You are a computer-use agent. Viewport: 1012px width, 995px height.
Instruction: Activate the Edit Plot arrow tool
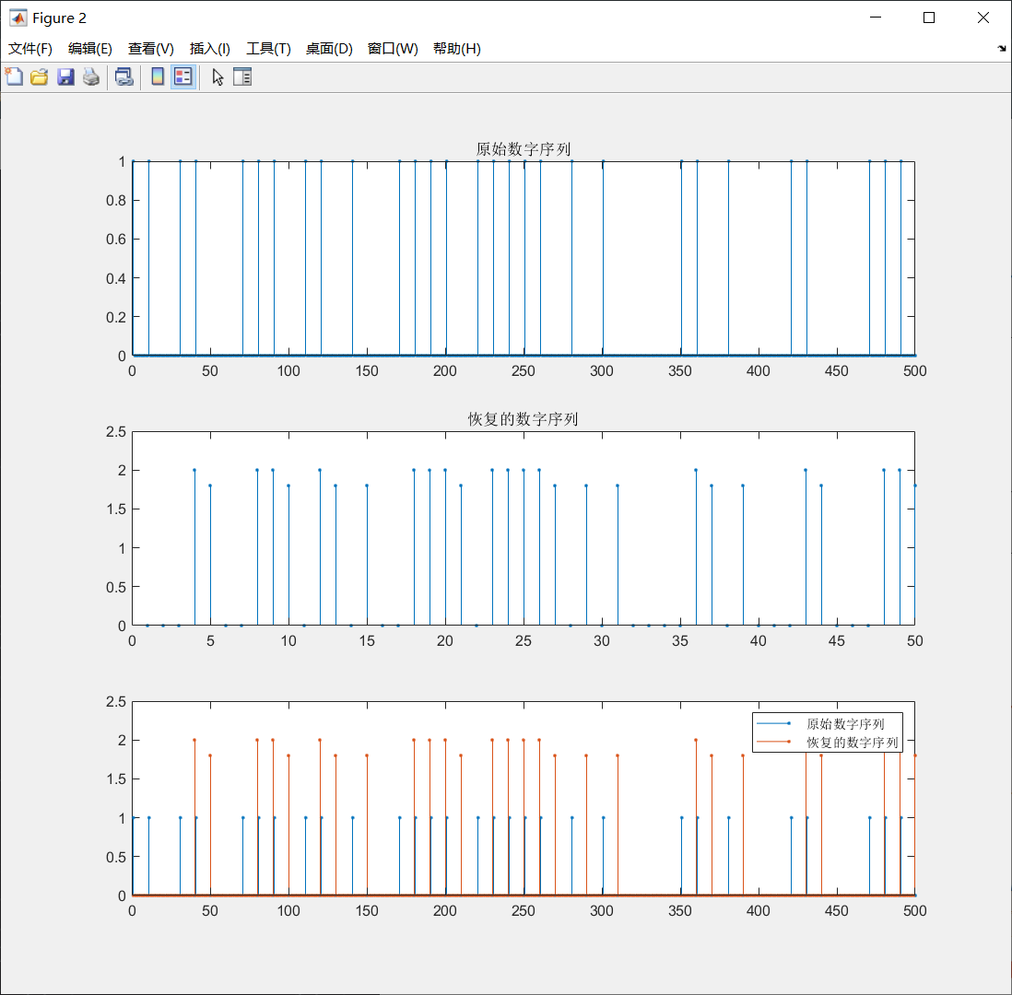(218, 76)
